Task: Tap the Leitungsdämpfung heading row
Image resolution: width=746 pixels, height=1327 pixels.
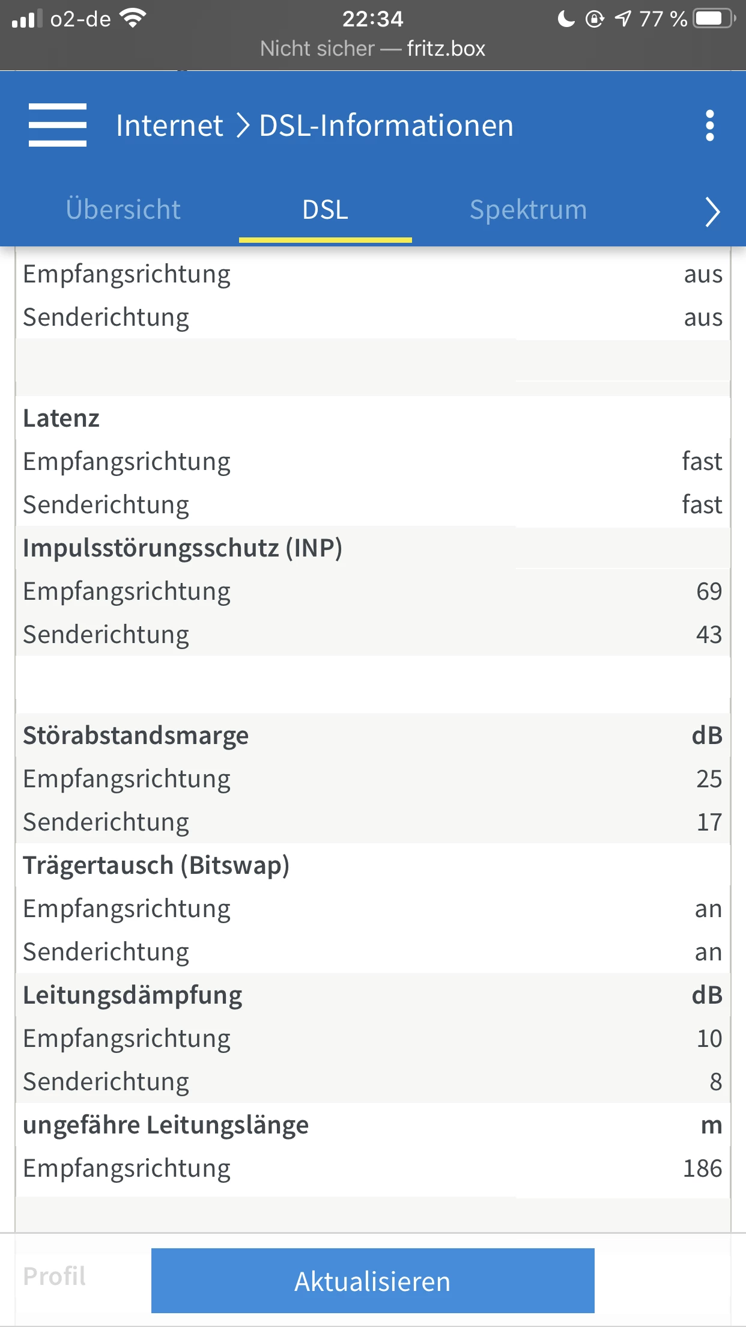Action: tap(372, 995)
